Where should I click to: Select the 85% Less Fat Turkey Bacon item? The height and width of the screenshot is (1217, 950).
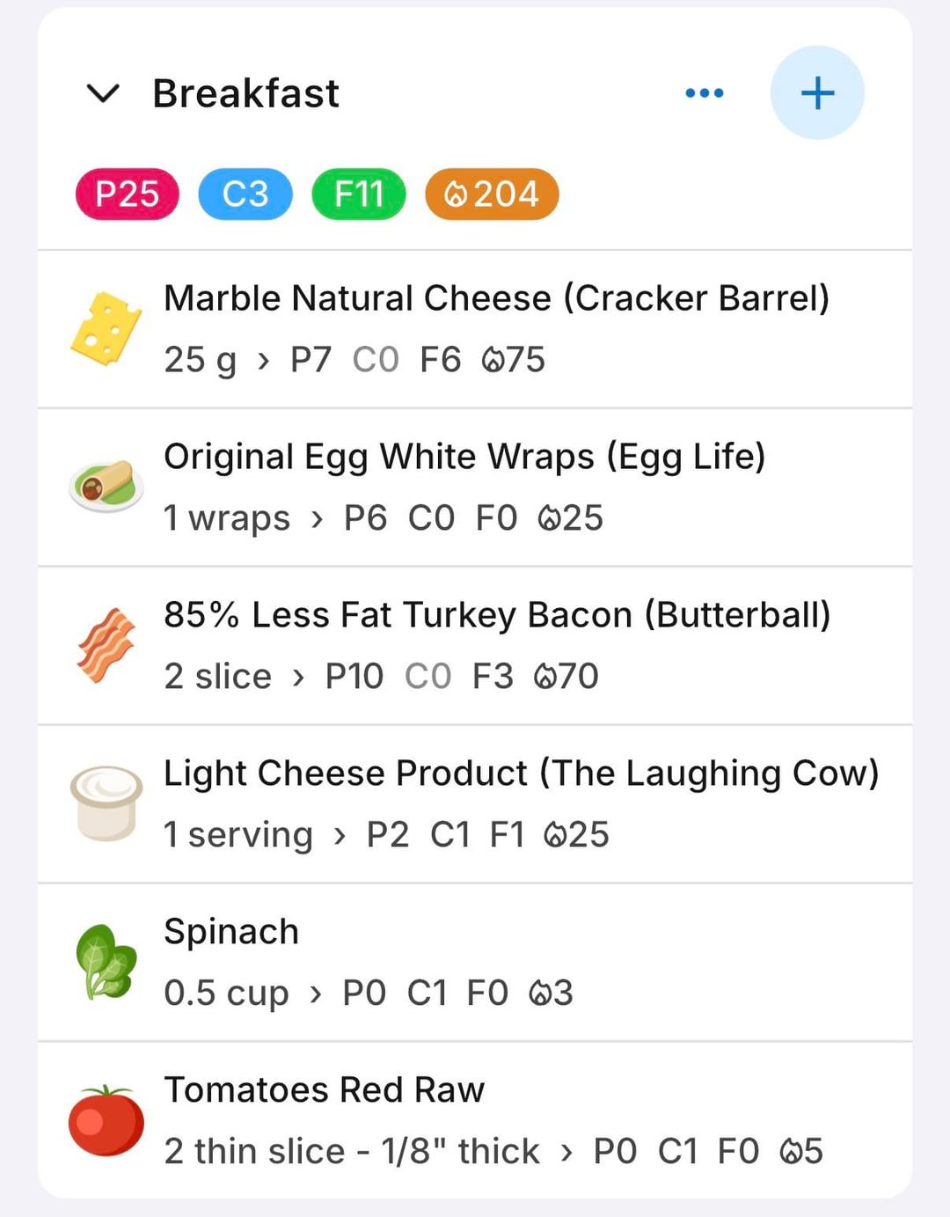tap(497, 615)
